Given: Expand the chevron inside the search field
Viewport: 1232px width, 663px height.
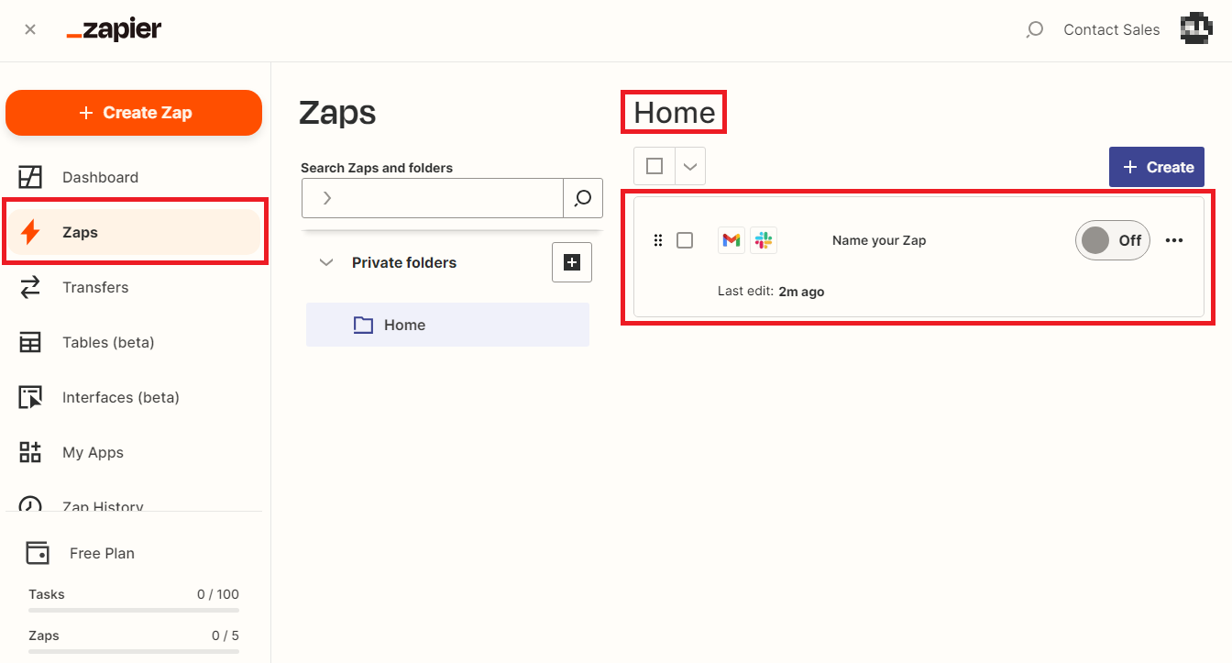Looking at the screenshot, I should [327, 198].
